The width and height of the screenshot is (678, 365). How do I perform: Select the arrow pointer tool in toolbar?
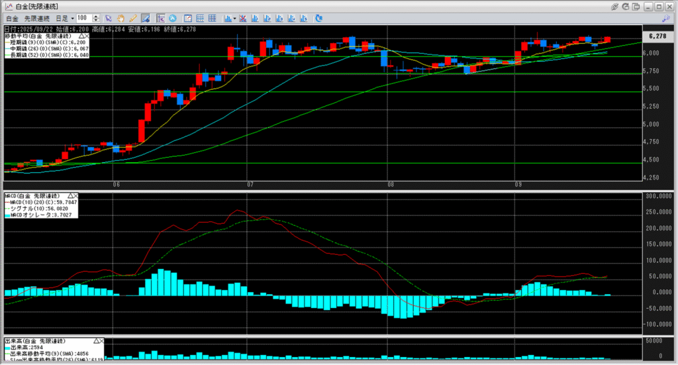click(x=107, y=18)
